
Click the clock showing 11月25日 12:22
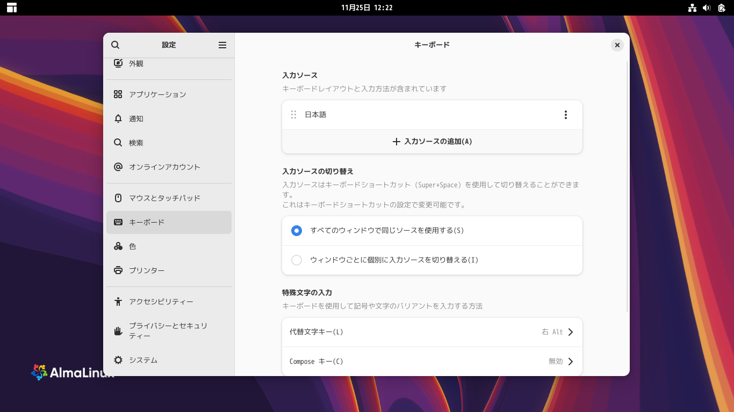[367, 8]
